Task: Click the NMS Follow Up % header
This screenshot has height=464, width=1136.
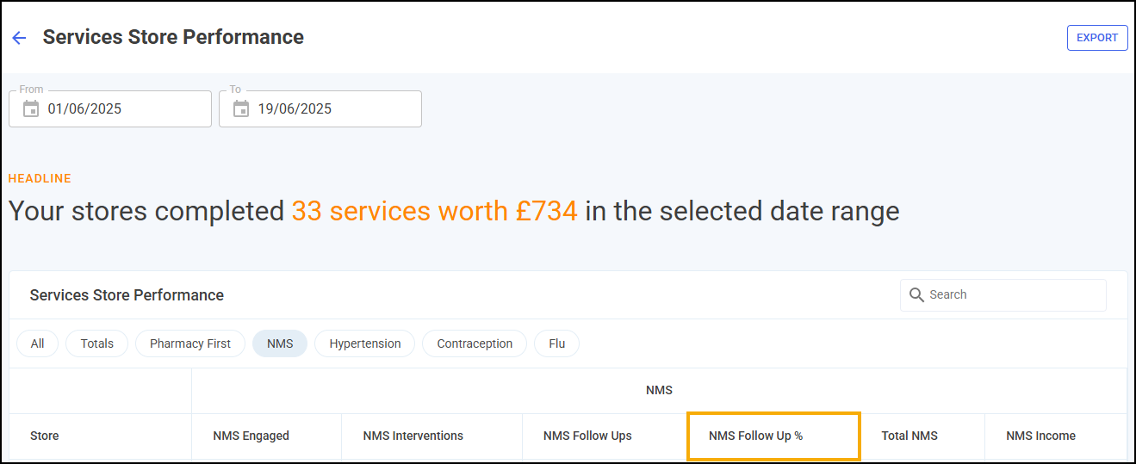Action: point(755,436)
